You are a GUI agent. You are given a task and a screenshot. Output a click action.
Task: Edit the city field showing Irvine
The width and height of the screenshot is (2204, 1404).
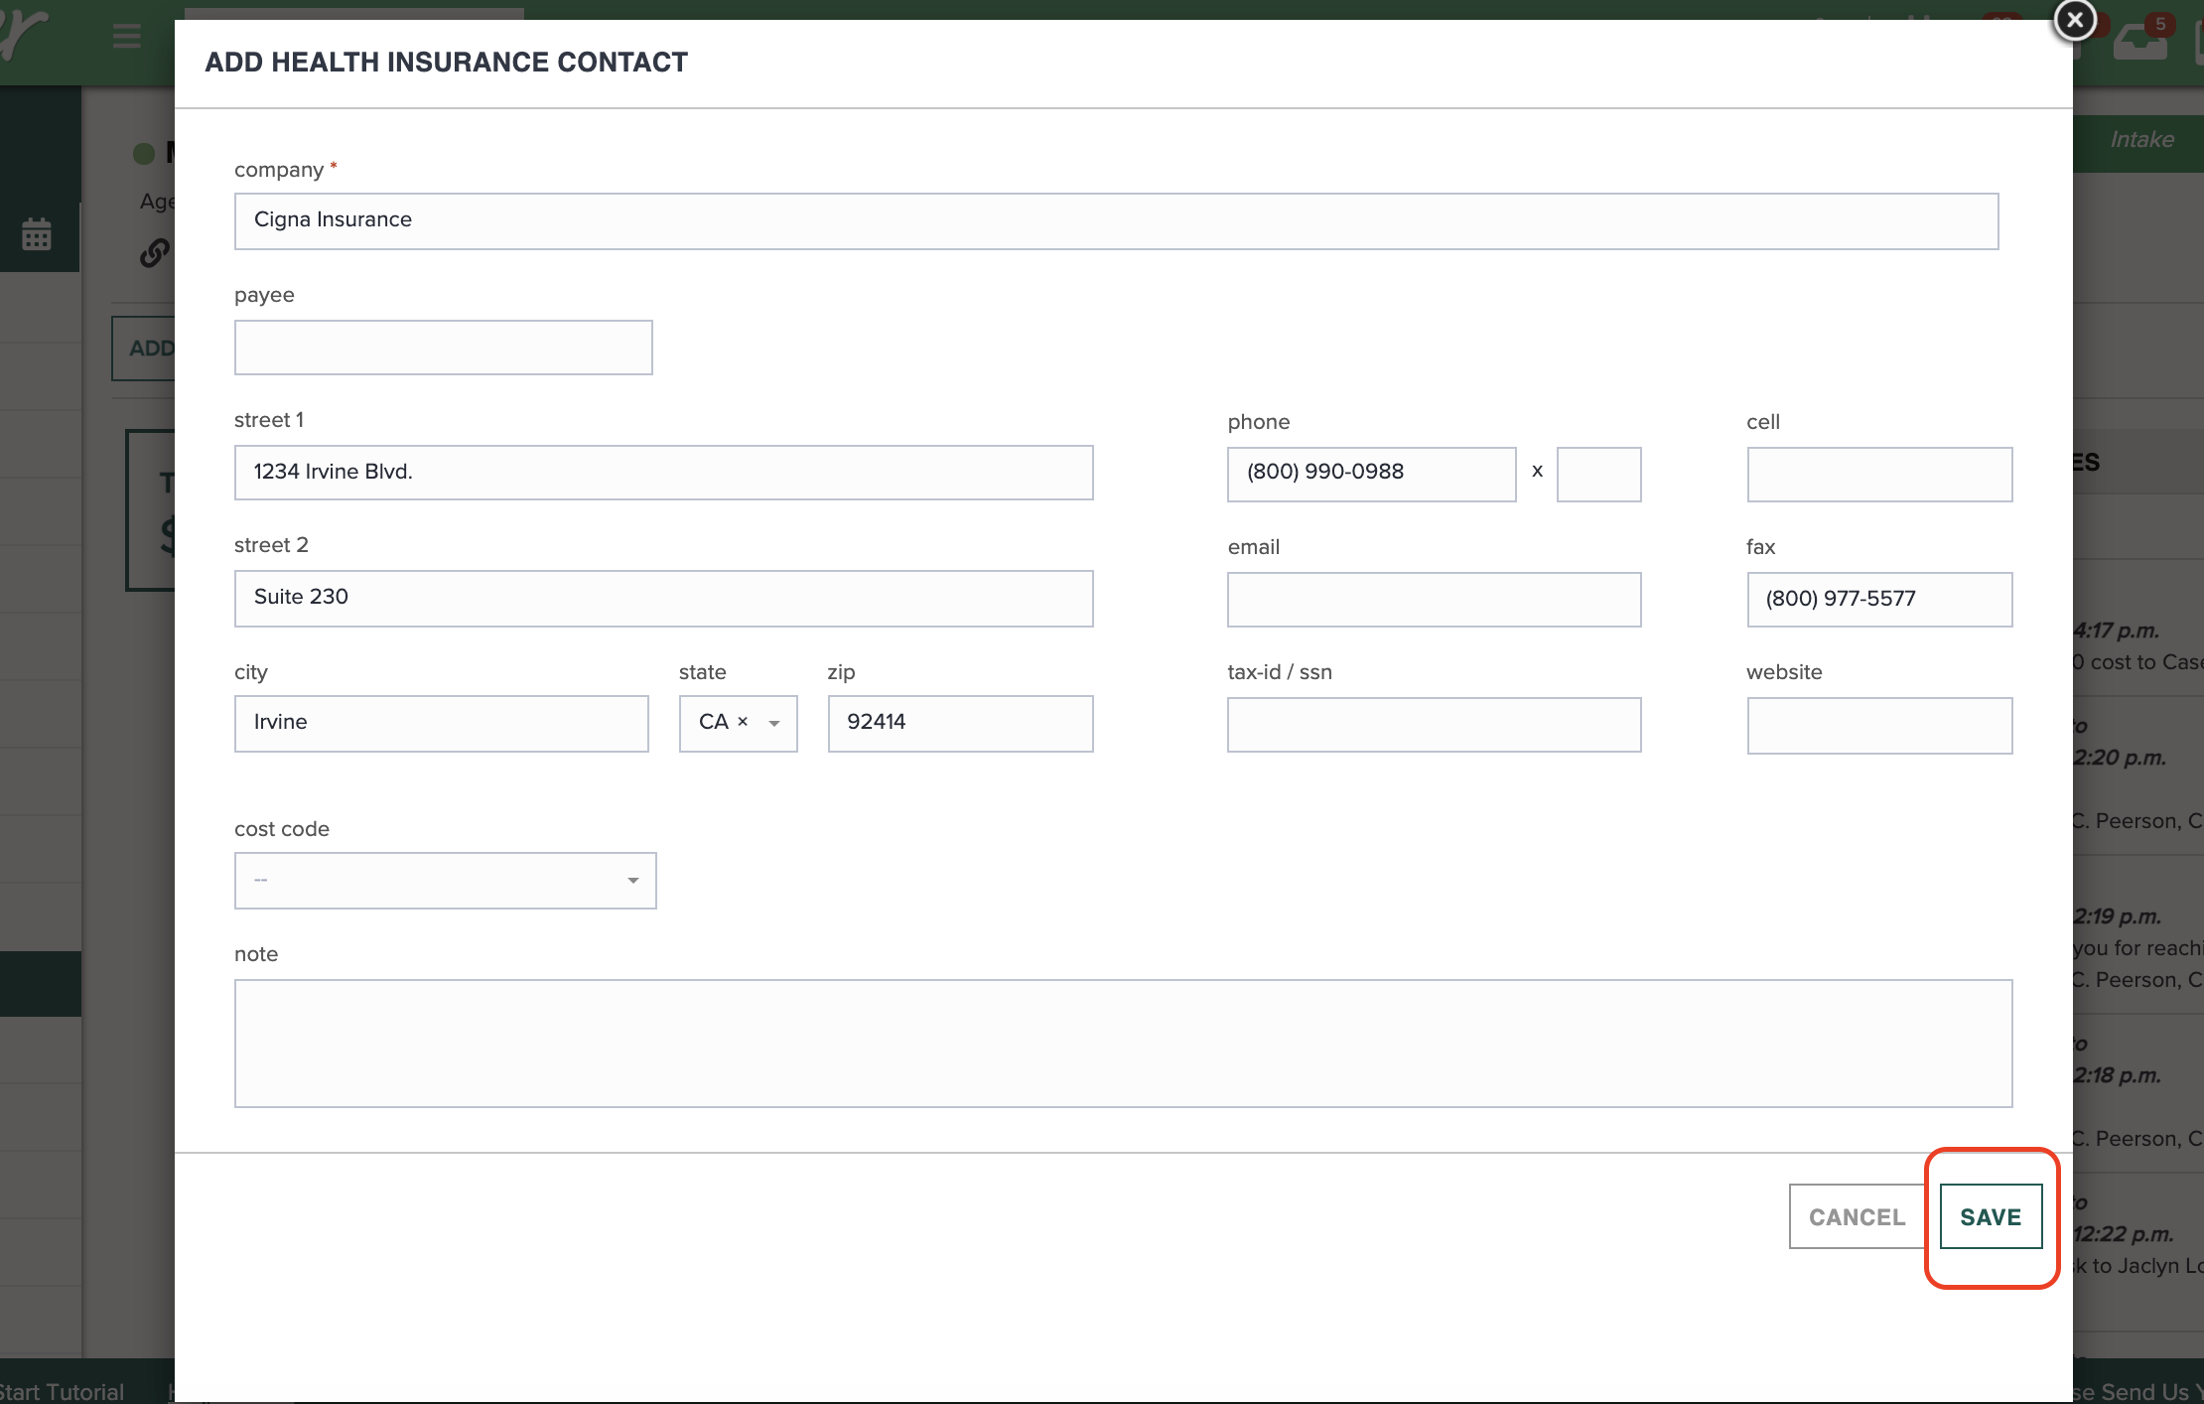tap(441, 723)
